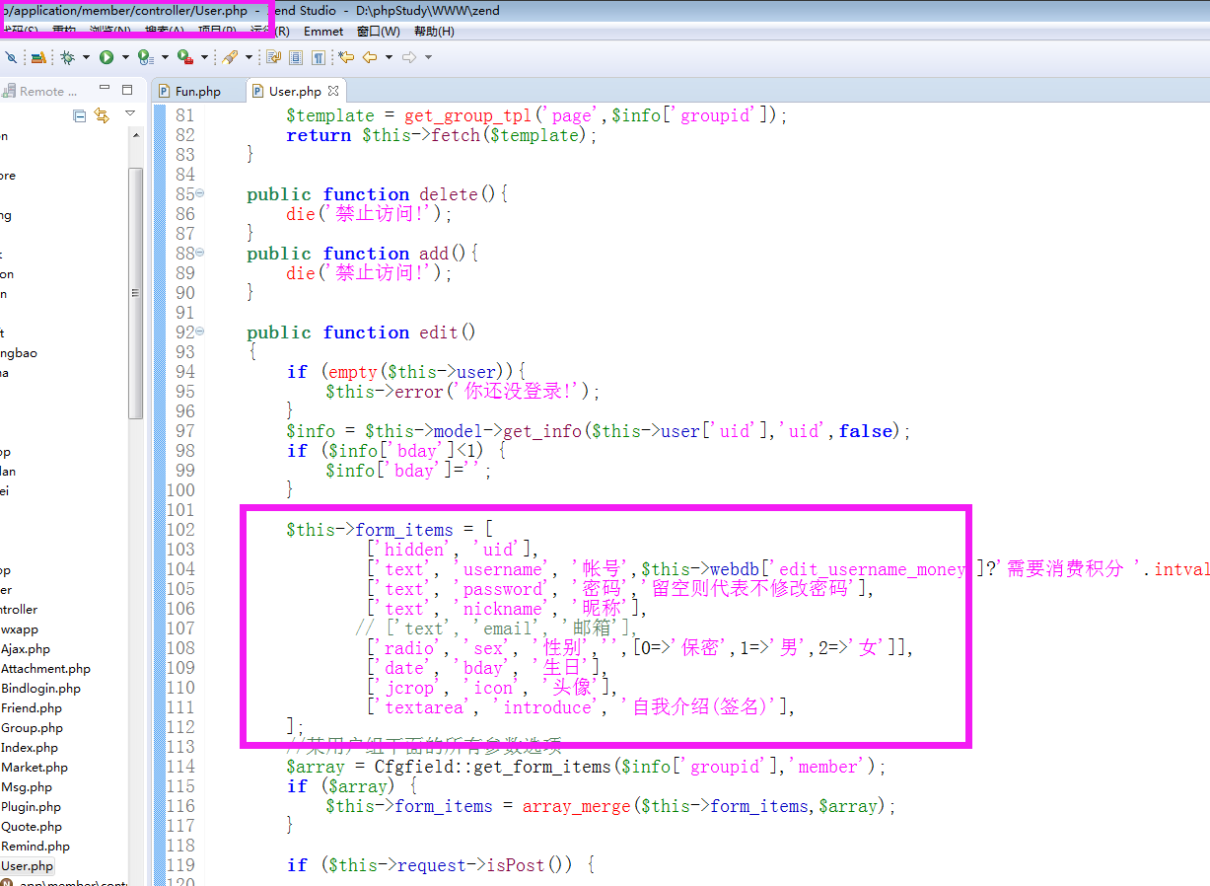Image resolution: width=1210 pixels, height=886 pixels.
Task: Click the Back navigation arrow icon
Action: pos(370,58)
